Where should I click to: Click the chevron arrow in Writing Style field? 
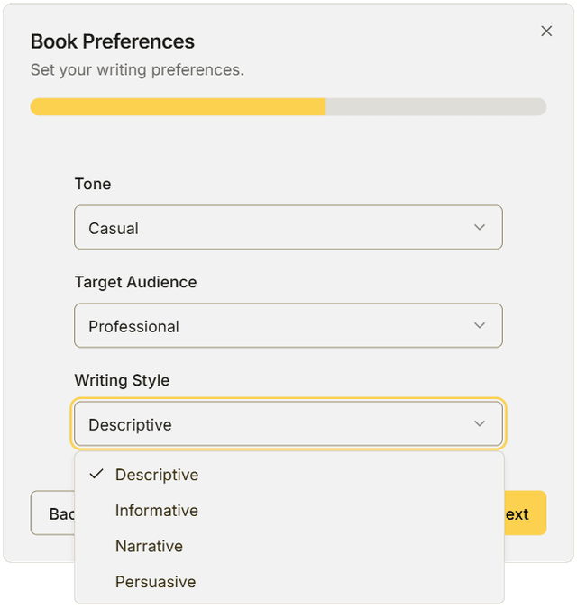click(x=480, y=424)
